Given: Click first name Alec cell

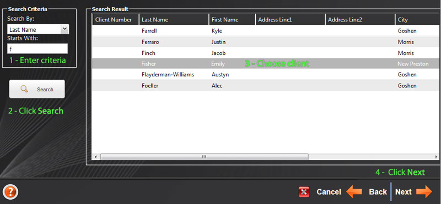Looking at the screenshot, I should click(x=217, y=86).
